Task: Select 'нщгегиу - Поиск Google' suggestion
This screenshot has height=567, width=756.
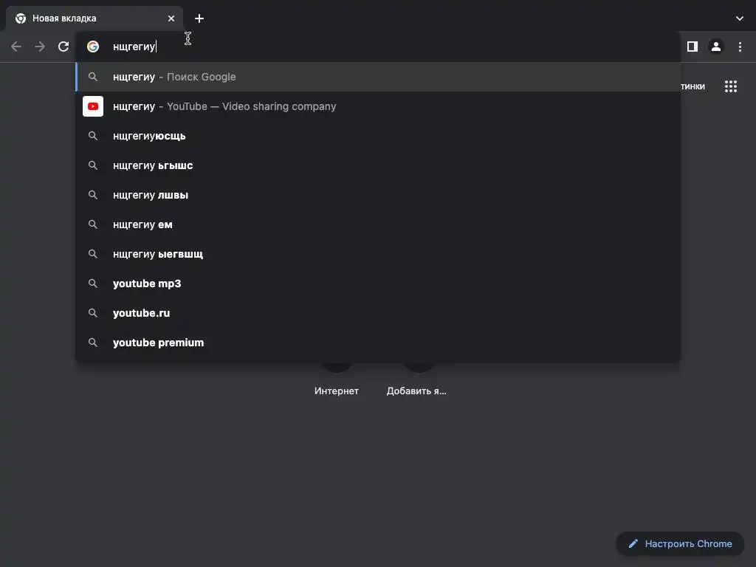Action: pos(174,77)
